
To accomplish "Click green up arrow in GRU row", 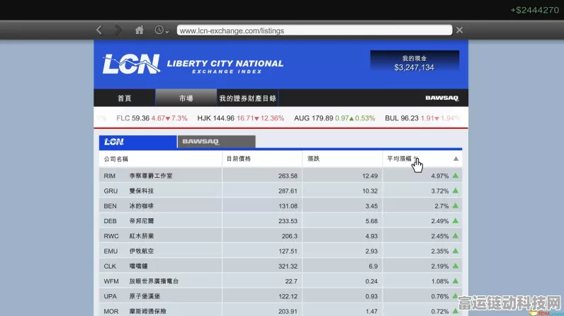I will click(x=456, y=191).
